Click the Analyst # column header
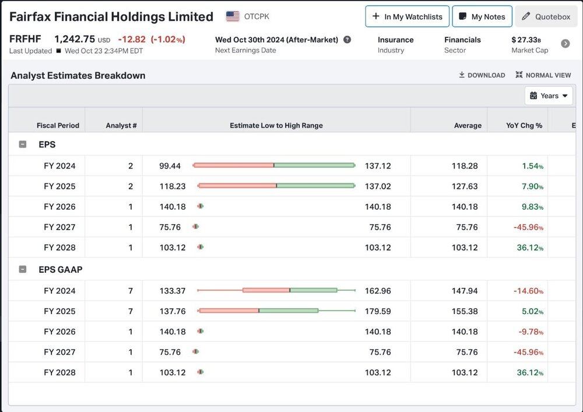The width and height of the screenshot is (583, 412). point(121,125)
